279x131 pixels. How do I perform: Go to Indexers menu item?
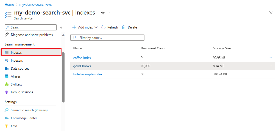(x=17, y=61)
